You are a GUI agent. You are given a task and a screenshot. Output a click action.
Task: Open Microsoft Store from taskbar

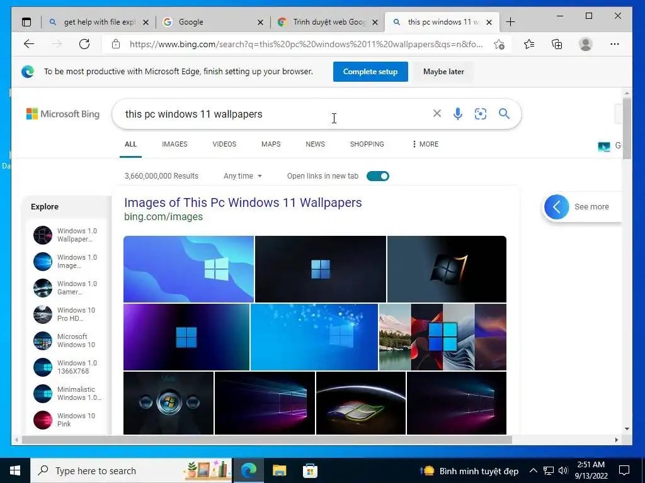tap(310, 470)
